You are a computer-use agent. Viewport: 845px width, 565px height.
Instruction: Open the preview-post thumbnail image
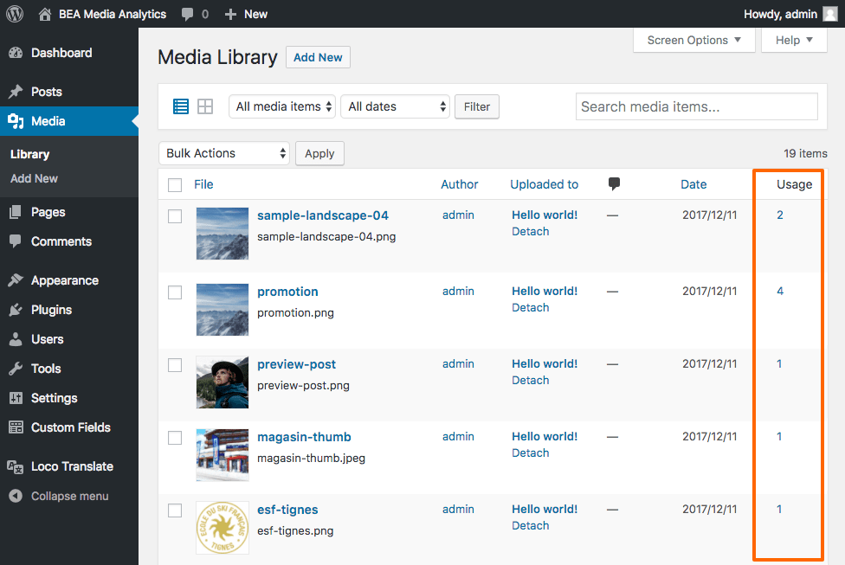(223, 382)
